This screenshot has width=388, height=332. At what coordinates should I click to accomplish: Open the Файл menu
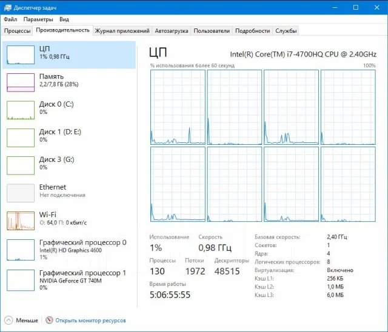10,19
